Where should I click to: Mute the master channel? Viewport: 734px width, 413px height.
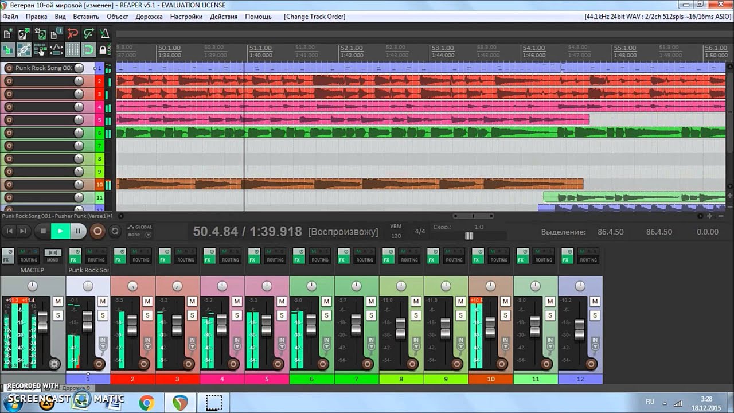[58, 301]
